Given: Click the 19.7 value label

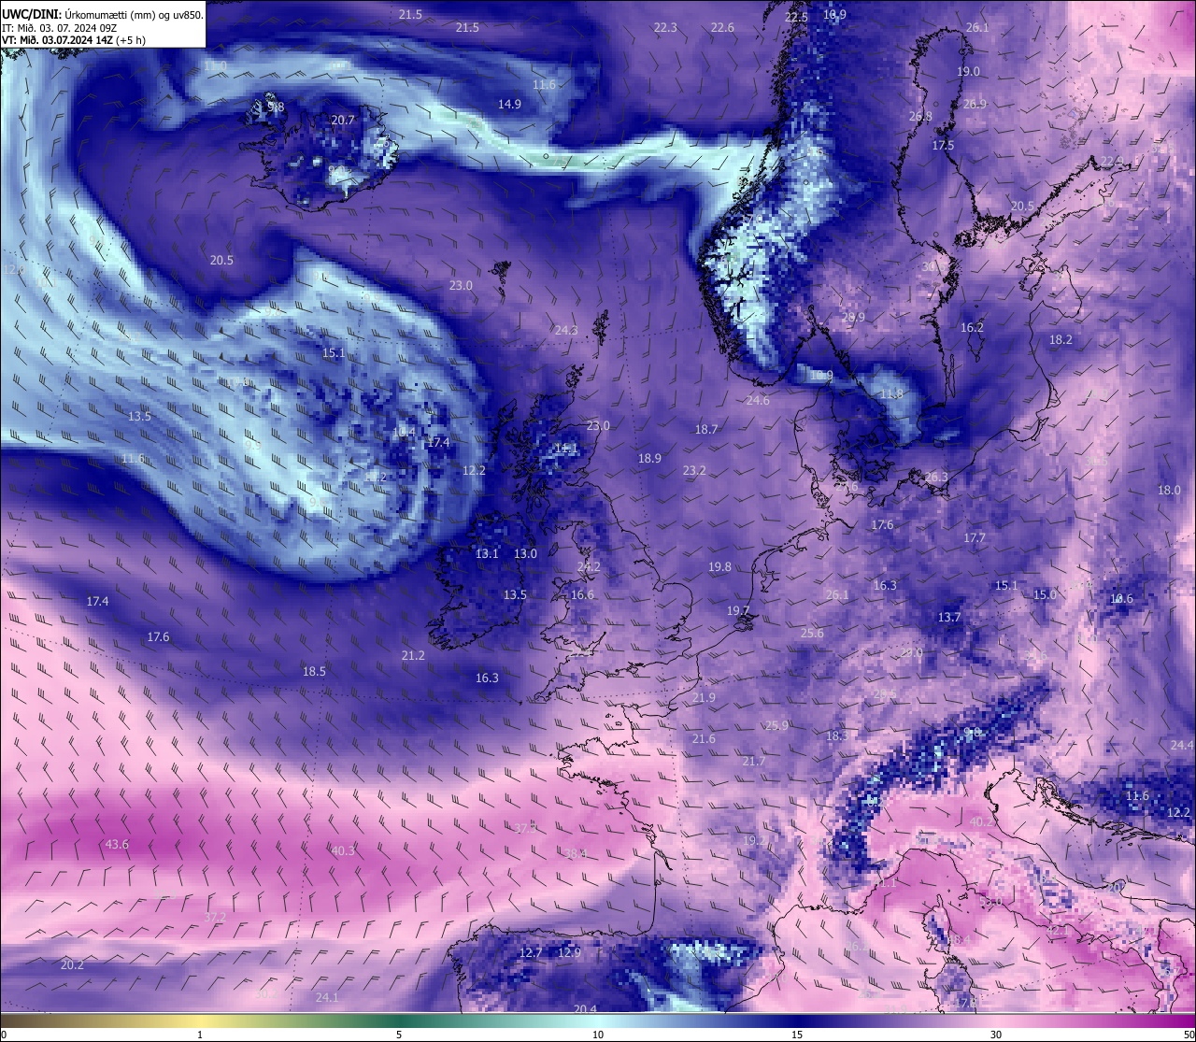Looking at the screenshot, I should [738, 611].
